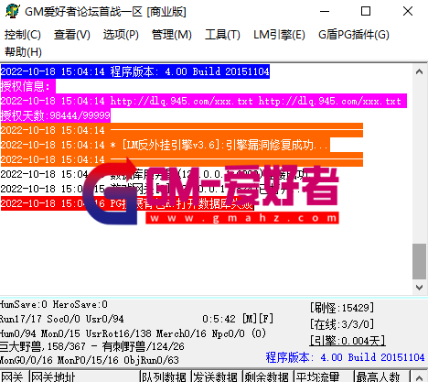The image size is (428, 382).
Task: Click the gateway list scroll up arrow
Action: (x=419, y=377)
